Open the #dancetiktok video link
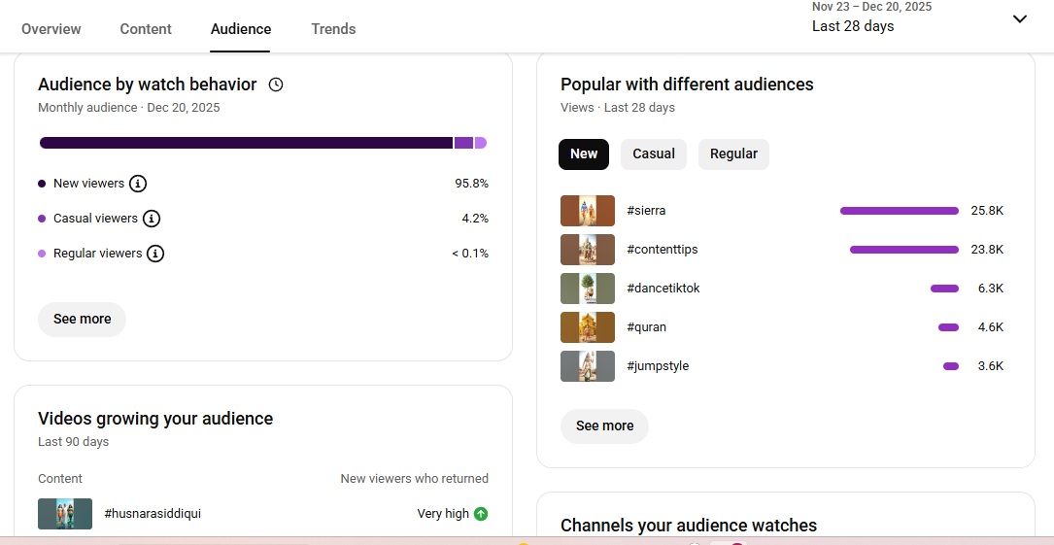1054x545 pixels. pyautogui.click(x=663, y=289)
